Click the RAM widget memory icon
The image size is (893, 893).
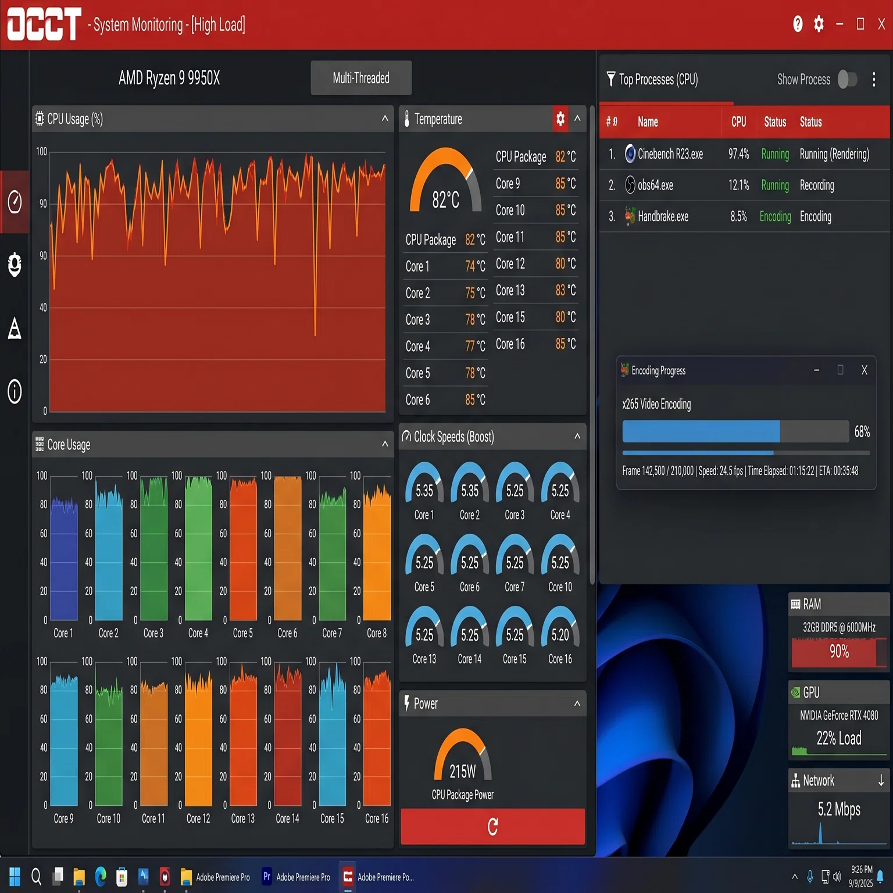pyautogui.click(x=795, y=605)
